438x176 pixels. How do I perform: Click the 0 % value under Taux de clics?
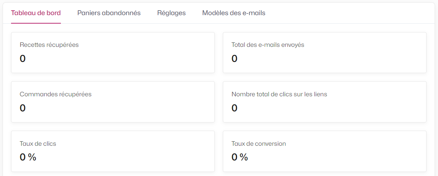(x=28, y=157)
